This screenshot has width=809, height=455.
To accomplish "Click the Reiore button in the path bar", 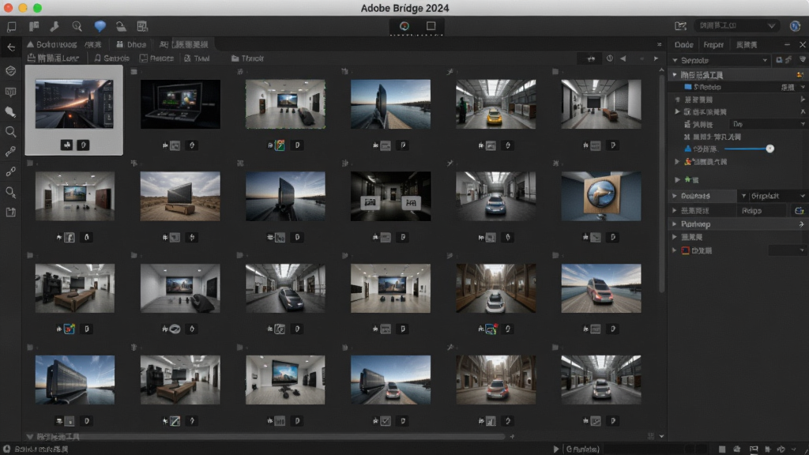I will [157, 58].
